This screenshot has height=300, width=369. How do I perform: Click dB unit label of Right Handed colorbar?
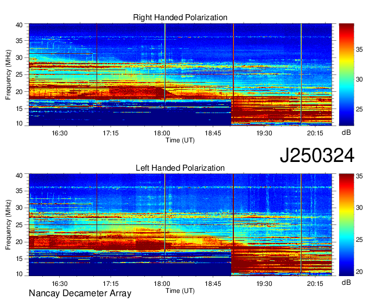pos(346,133)
